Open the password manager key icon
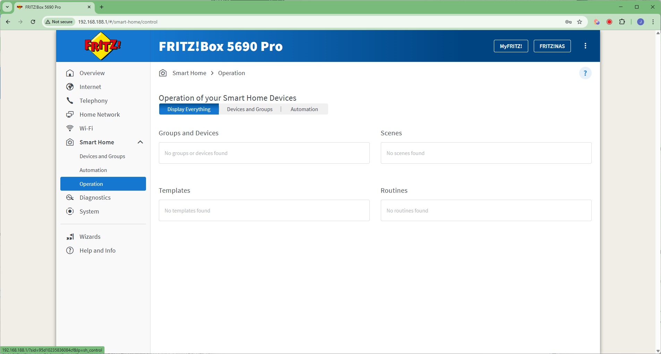The image size is (661, 354). 568,22
